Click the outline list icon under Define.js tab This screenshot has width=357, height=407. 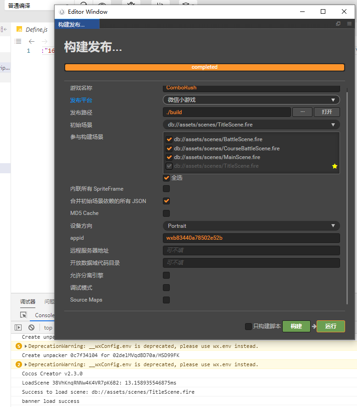tap(18, 41)
